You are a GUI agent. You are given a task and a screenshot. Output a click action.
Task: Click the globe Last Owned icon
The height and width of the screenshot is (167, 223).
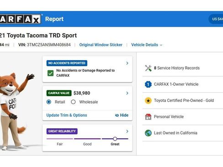pyautogui.click(x=148, y=133)
